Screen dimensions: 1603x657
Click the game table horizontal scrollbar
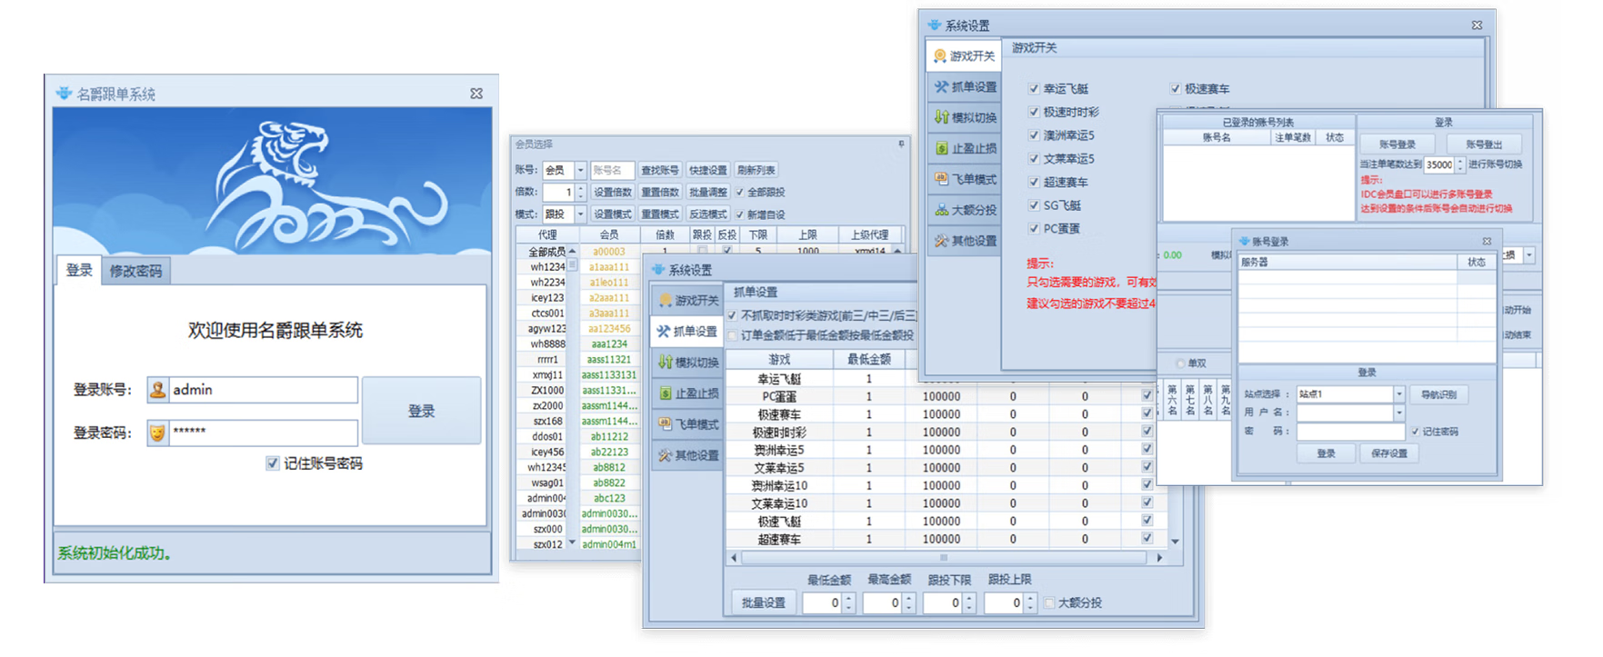(943, 558)
